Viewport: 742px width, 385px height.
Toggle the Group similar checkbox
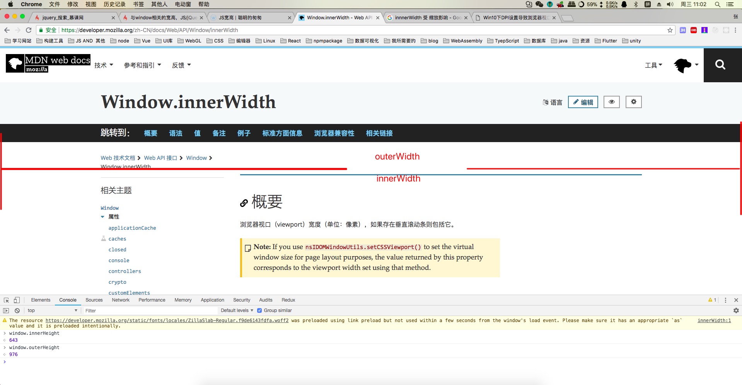point(259,310)
